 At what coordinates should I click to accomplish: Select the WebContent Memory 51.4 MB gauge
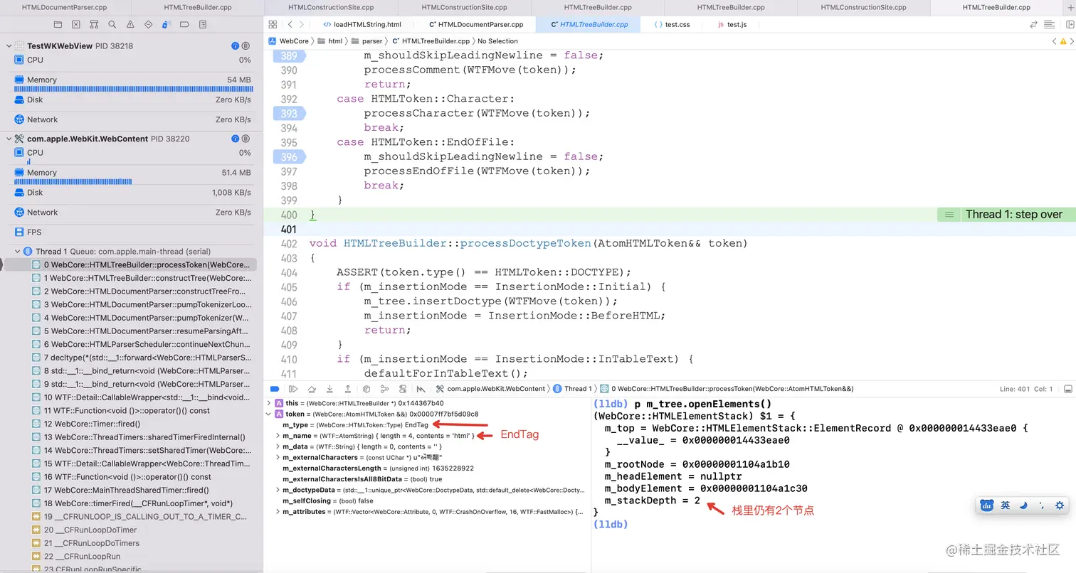pyautogui.click(x=133, y=176)
